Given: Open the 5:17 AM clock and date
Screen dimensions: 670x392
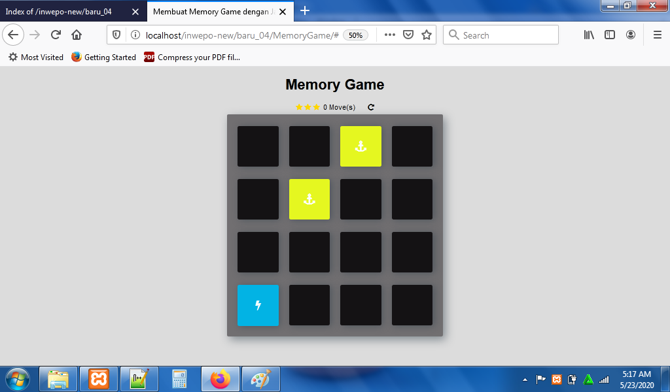Looking at the screenshot, I should coord(637,380).
